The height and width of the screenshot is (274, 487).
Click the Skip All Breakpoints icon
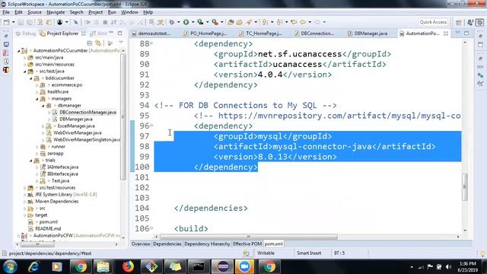(75, 22)
